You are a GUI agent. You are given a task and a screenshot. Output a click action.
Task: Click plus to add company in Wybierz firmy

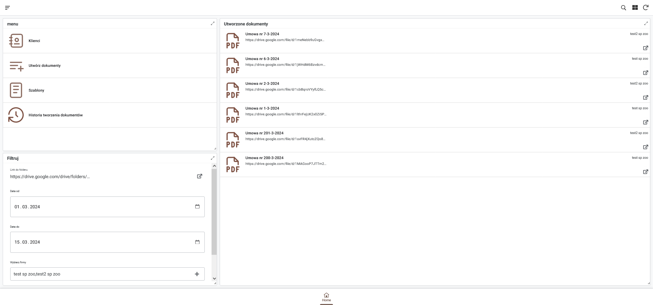[197, 274]
